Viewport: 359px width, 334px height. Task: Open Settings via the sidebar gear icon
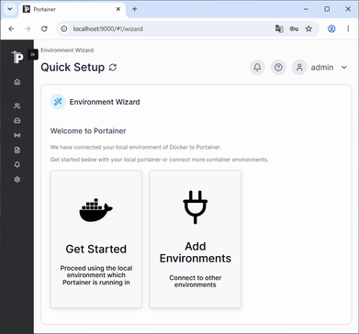[x=17, y=179]
